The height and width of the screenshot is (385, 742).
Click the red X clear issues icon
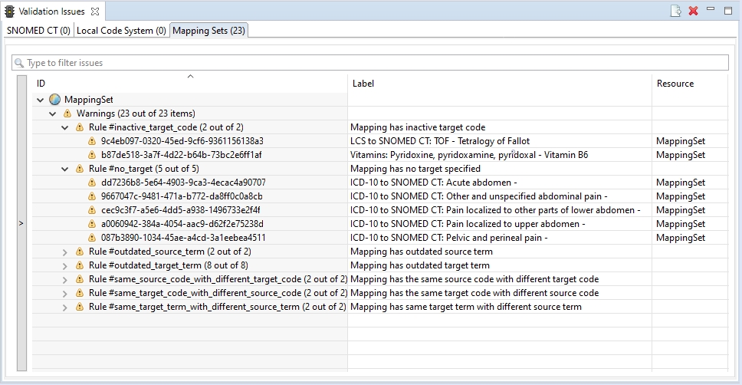click(x=693, y=11)
